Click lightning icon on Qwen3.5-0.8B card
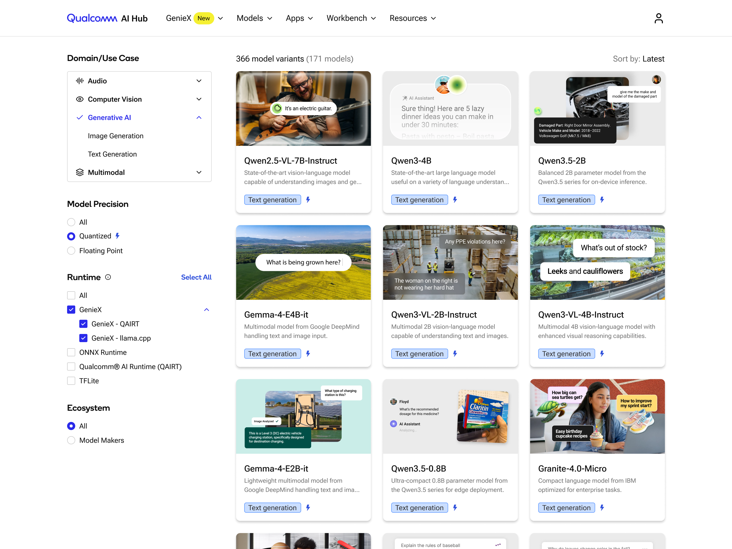The width and height of the screenshot is (732, 549). 455,507
